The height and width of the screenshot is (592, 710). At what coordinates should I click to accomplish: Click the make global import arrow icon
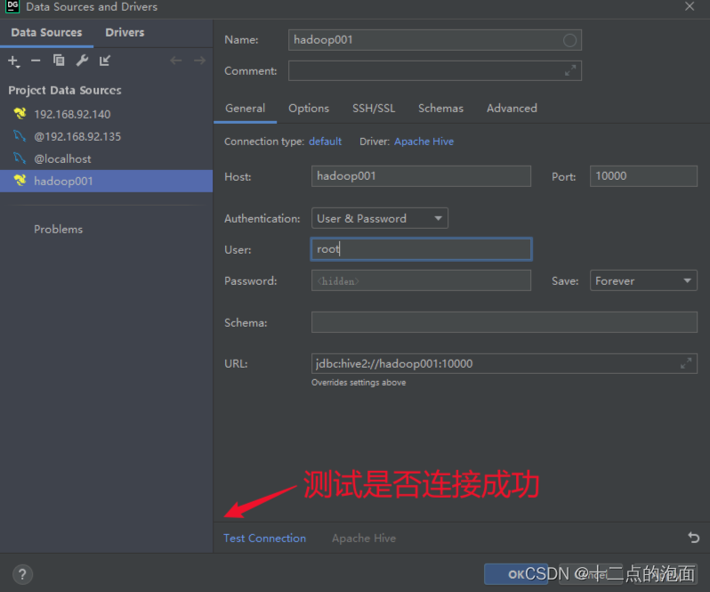coord(105,61)
